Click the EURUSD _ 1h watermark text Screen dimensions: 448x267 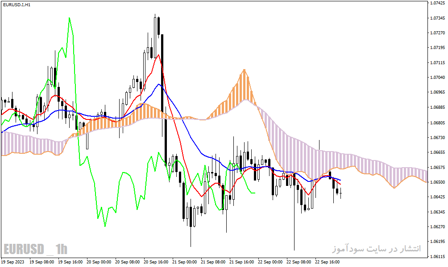(x=35, y=249)
